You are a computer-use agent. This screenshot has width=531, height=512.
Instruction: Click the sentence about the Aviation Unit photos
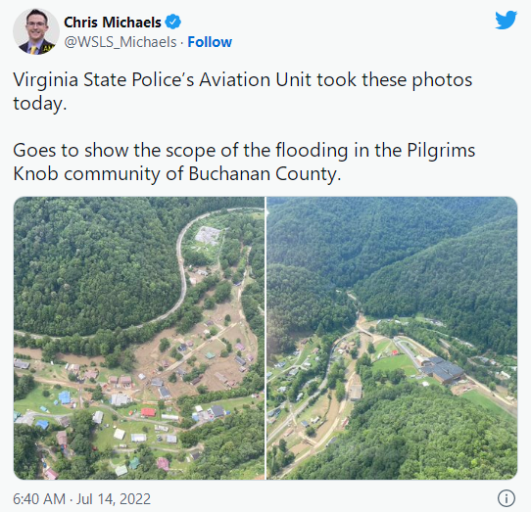pyautogui.click(x=242, y=91)
